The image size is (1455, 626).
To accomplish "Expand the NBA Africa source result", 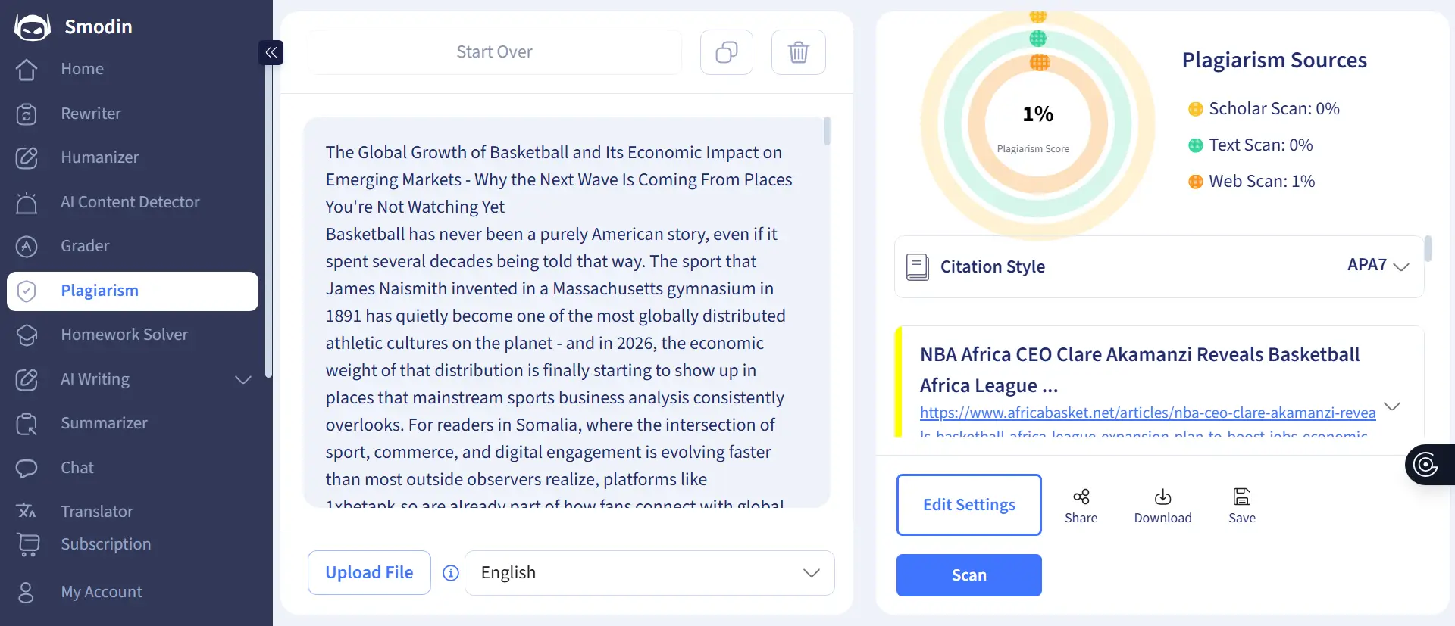I will point(1392,406).
